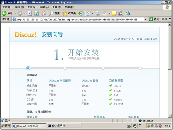Click the 当前服务器 column header

pyautogui.click(x=116, y=80)
